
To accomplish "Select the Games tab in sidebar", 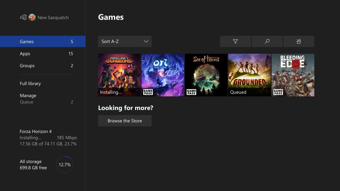I will (42, 41).
